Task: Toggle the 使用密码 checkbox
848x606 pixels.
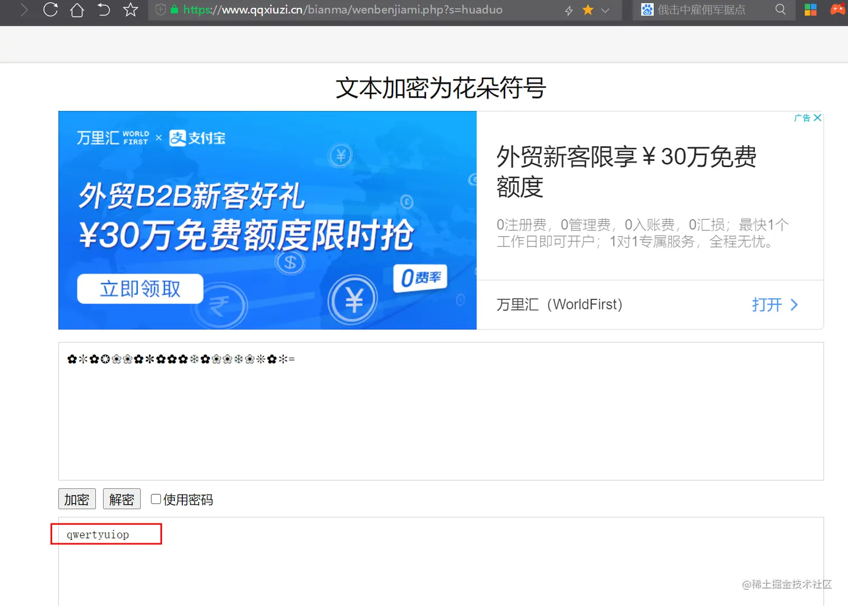Action: tap(156, 499)
